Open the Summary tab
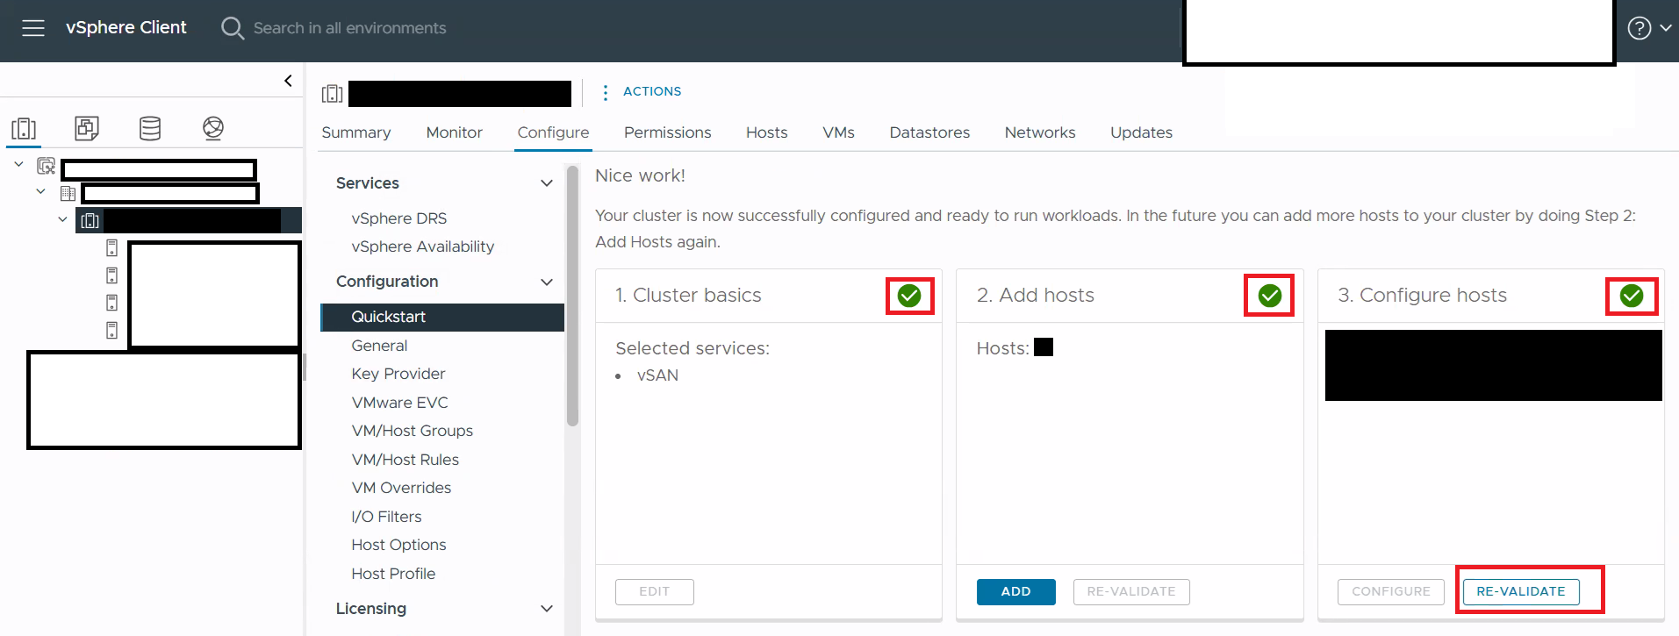Screen dimensions: 1679x636 point(356,132)
